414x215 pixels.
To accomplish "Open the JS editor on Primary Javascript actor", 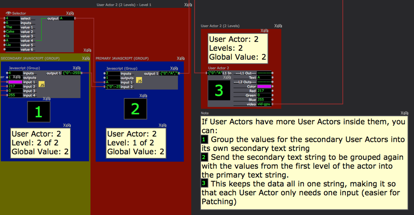I will pyautogui.click(x=139, y=80).
